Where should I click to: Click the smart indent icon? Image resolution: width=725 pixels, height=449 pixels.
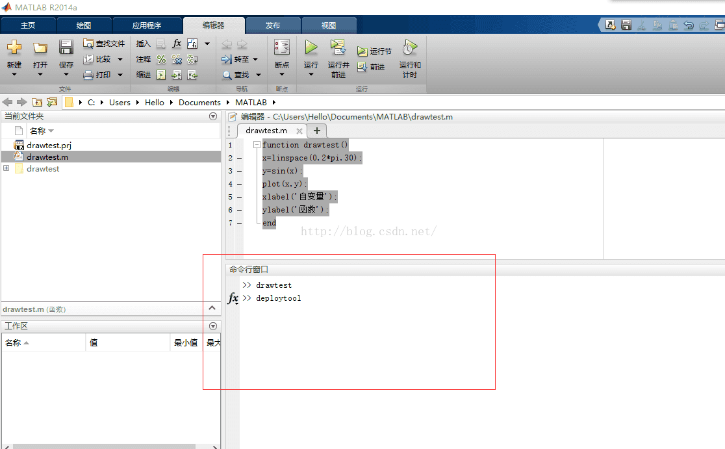coord(161,75)
